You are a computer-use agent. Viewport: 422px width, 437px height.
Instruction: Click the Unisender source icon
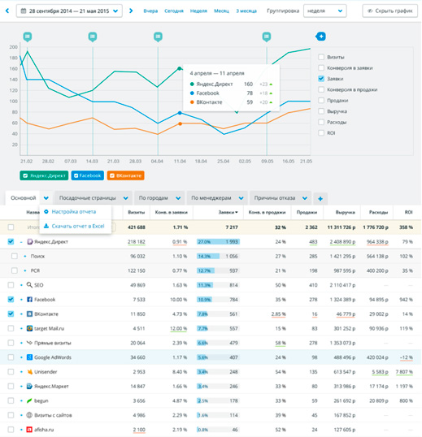tap(29, 371)
